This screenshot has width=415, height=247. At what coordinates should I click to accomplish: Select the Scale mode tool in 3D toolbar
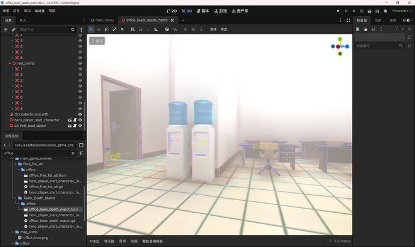(114, 29)
